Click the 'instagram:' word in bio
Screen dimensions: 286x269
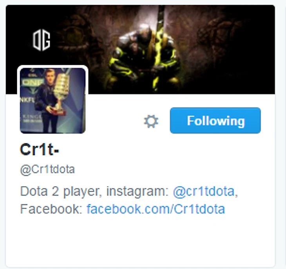point(137,191)
